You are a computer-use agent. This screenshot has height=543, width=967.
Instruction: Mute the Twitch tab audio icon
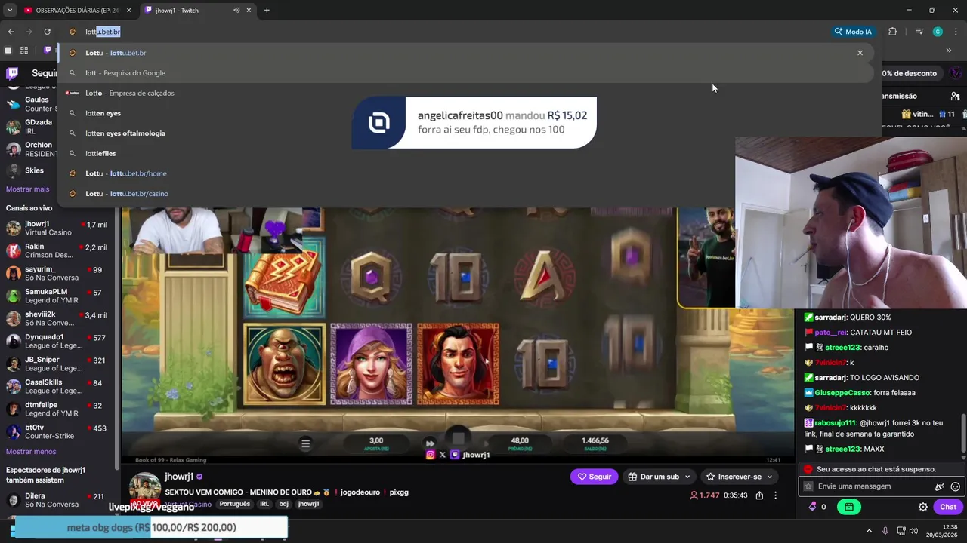[x=236, y=10]
